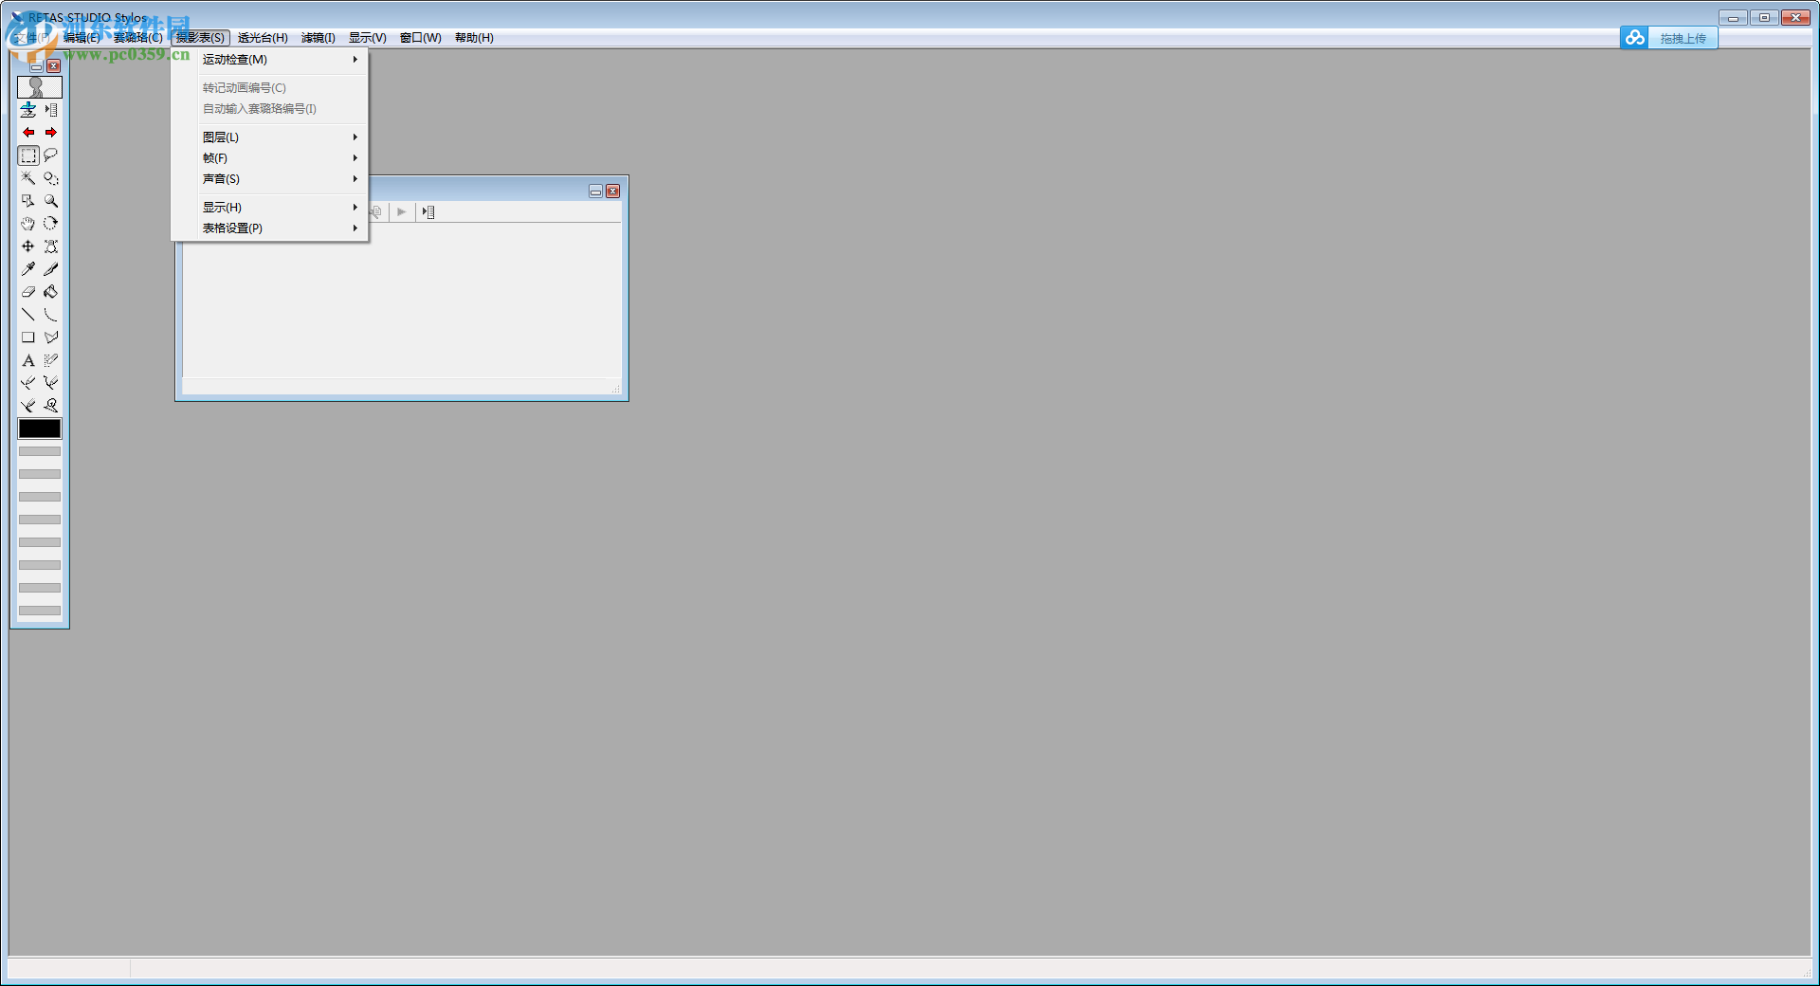Close the open 摄影表(S) menu

201,38
